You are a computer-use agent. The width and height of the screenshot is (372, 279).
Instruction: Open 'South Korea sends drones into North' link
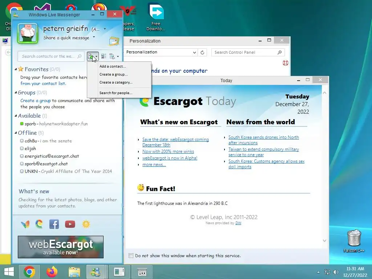tap(264, 140)
